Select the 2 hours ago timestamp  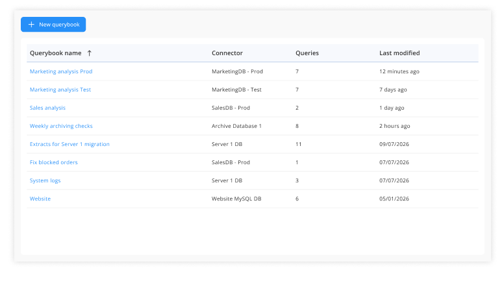pyautogui.click(x=395, y=126)
